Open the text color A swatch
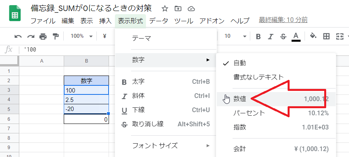Screen dimensions: 349x157 (296, 37)
